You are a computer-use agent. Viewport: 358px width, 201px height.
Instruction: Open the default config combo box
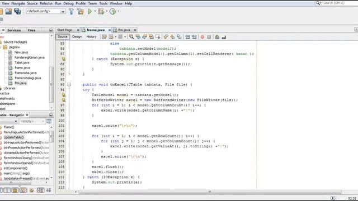coord(46,11)
